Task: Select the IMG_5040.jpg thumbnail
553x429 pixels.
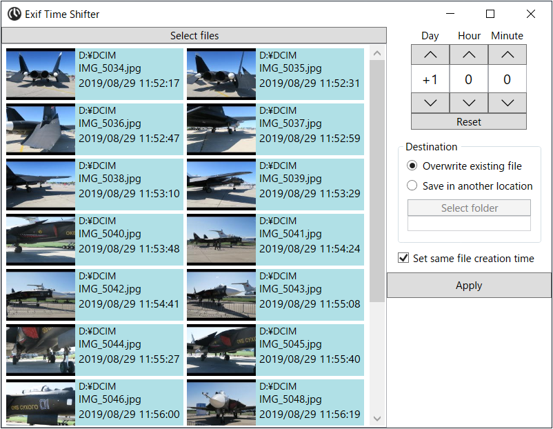Action: click(x=41, y=239)
